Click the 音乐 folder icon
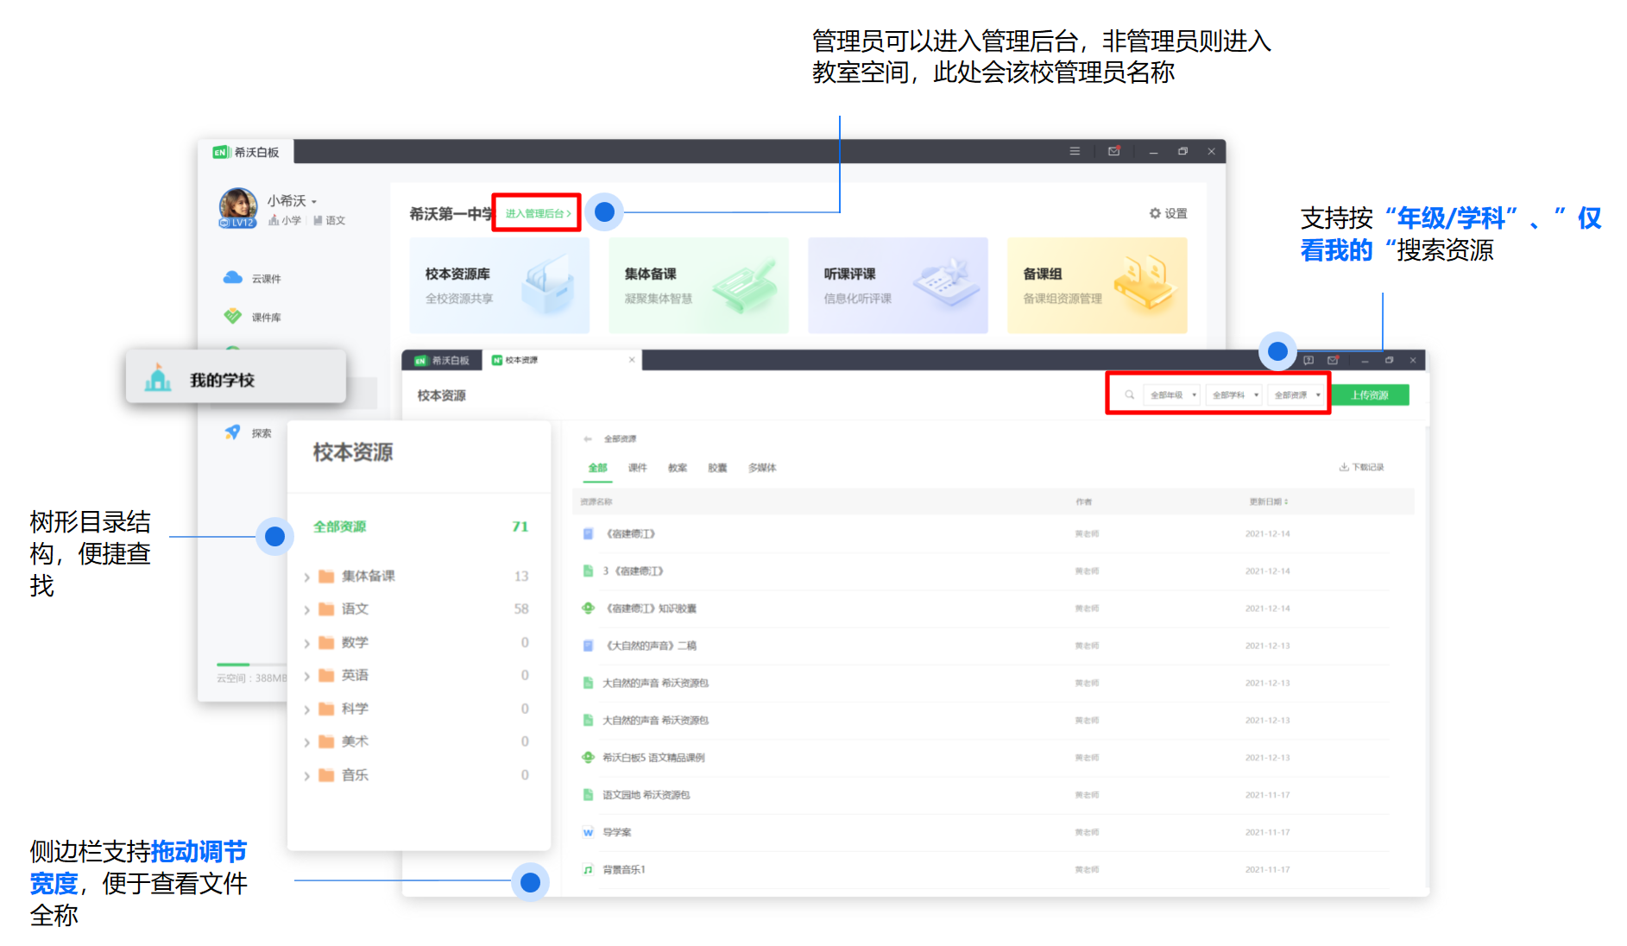This screenshot has width=1627, height=946. [x=326, y=775]
